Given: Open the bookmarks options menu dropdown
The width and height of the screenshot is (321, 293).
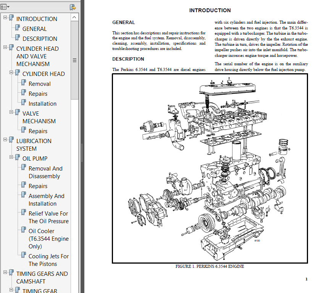Looking at the screenshot, I should pyautogui.click(x=5, y=7).
